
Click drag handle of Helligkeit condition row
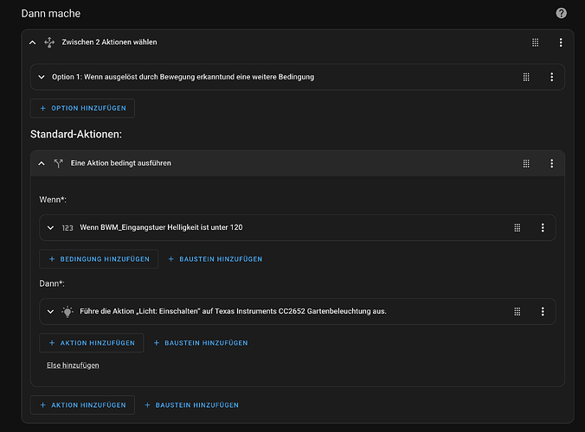click(x=517, y=227)
